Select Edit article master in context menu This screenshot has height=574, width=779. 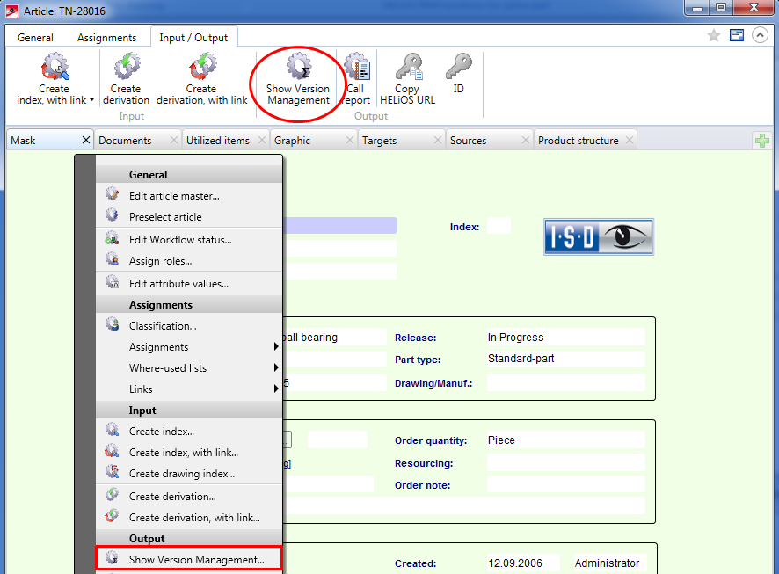(174, 196)
